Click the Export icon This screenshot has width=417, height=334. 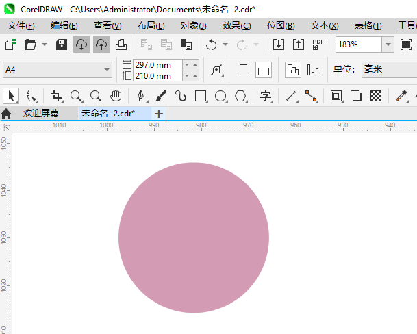(299, 44)
